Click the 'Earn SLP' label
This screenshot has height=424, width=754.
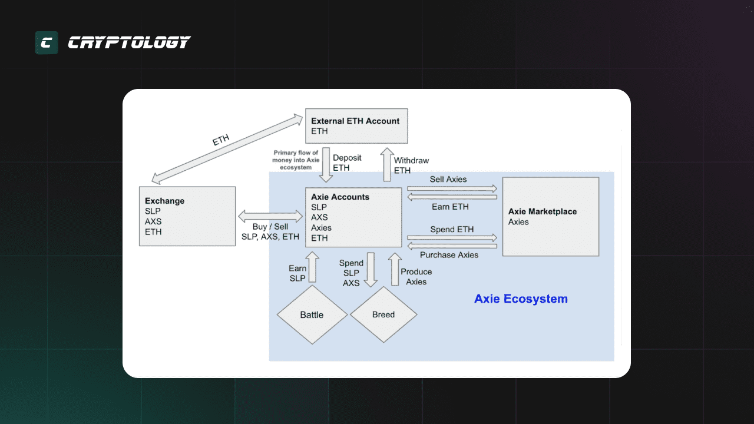point(297,273)
